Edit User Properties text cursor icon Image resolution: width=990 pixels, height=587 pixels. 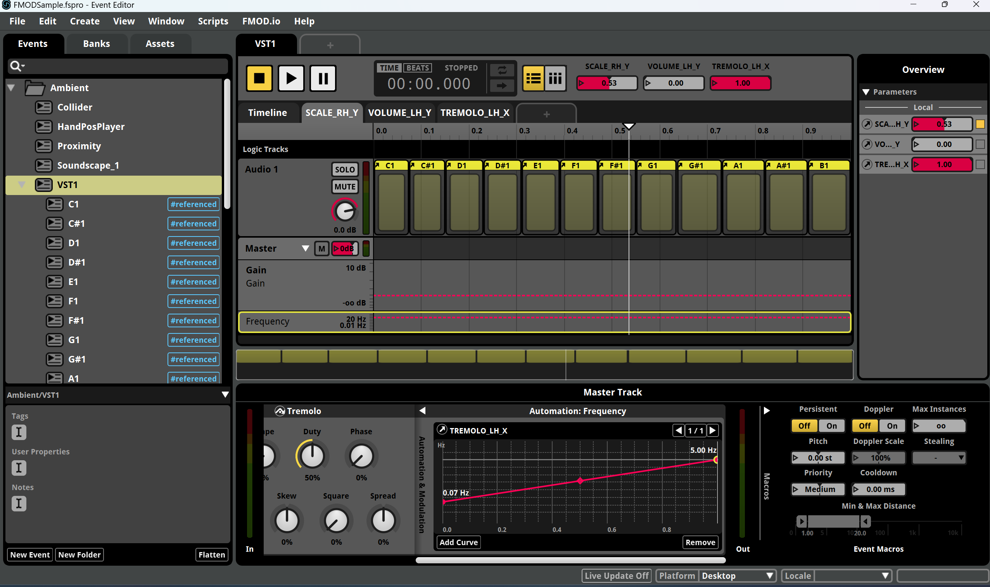[x=19, y=468]
